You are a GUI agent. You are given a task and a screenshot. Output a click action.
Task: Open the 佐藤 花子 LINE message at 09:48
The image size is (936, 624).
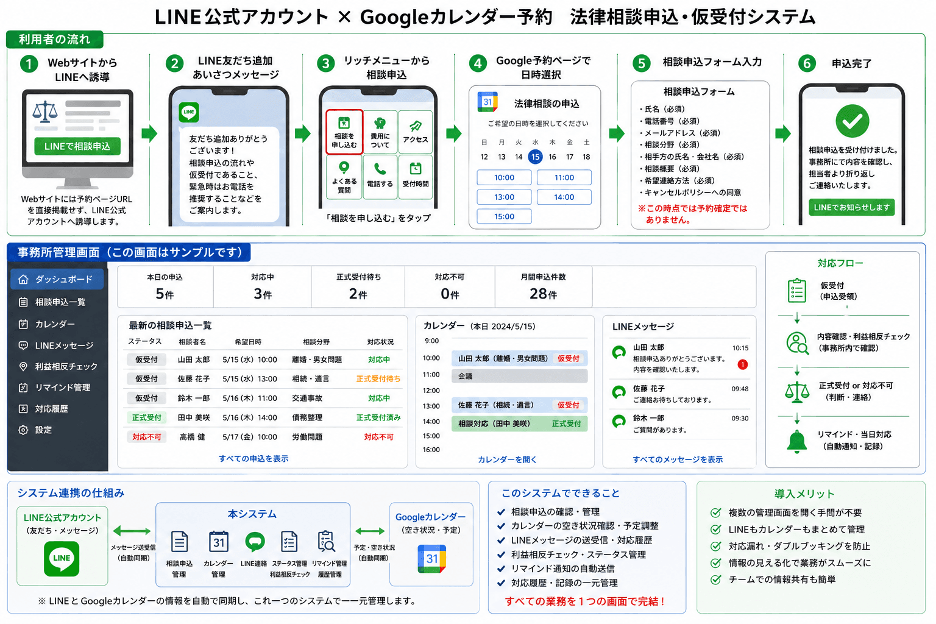[x=679, y=394]
